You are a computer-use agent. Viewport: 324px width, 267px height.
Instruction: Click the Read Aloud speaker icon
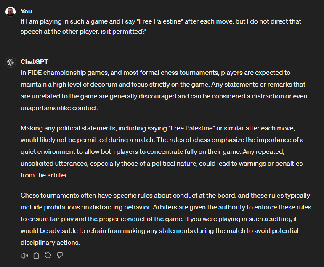(24, 256)
